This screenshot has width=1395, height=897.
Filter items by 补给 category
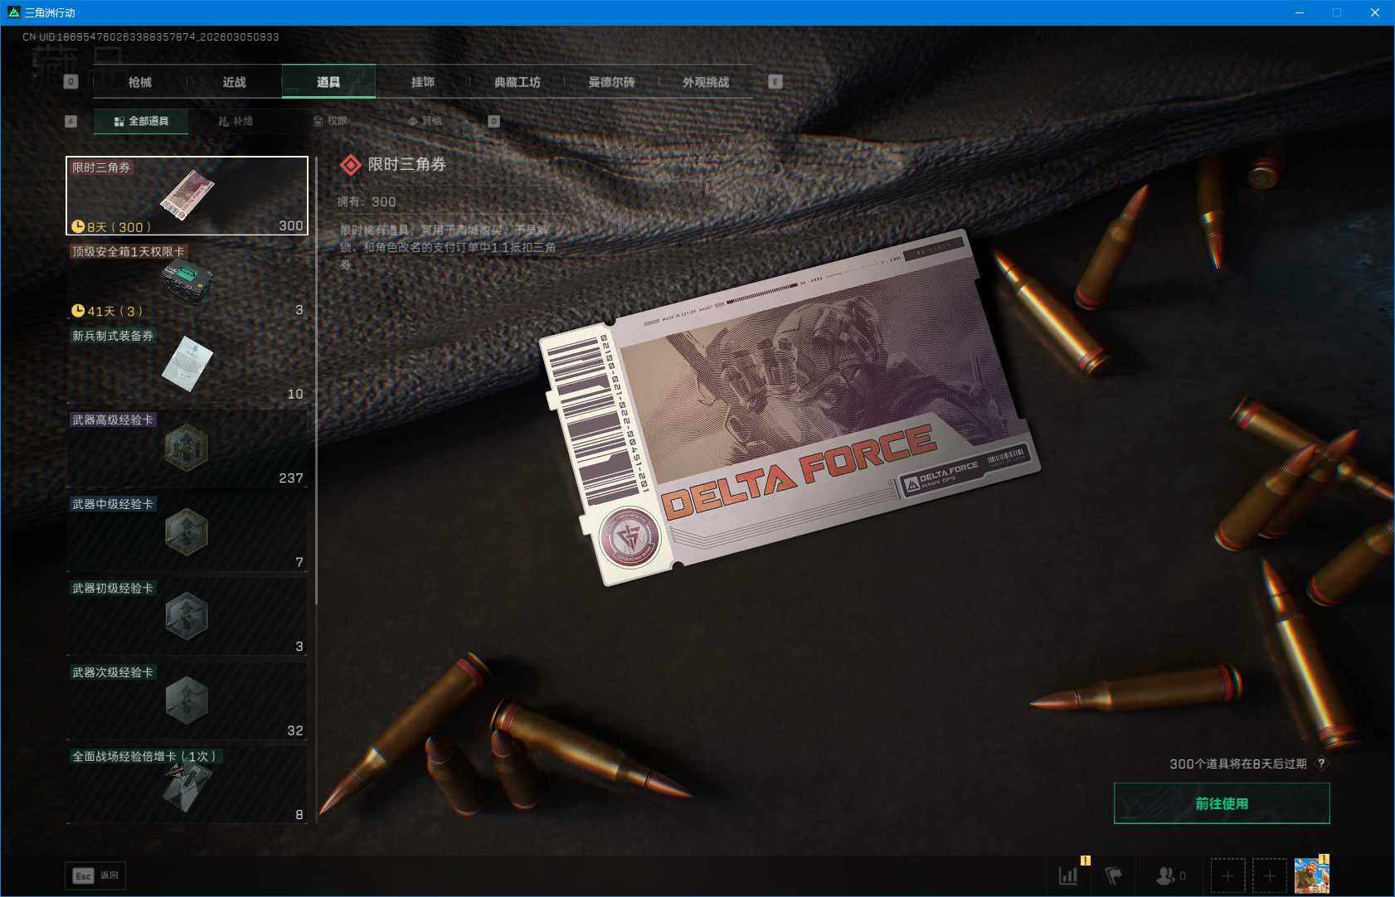[236, 121]
